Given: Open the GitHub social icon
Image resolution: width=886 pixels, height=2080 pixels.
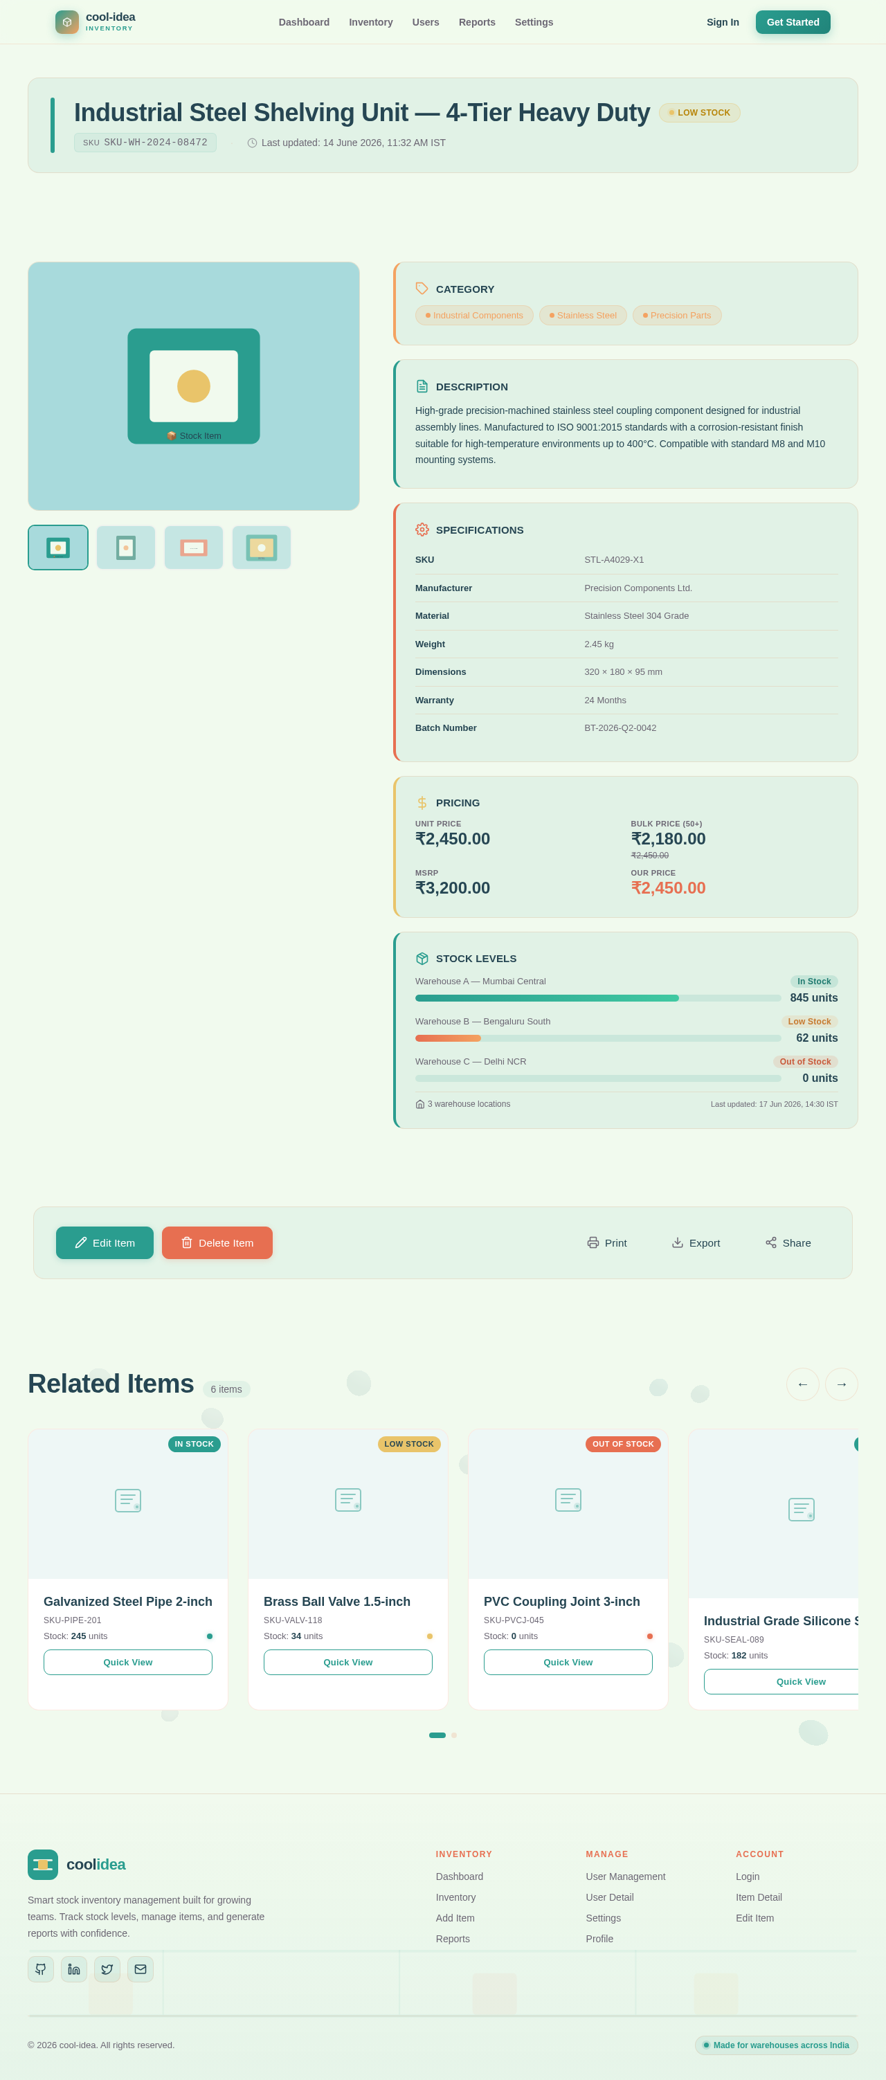Looking at the screenshot, I should pos(40,1969).
